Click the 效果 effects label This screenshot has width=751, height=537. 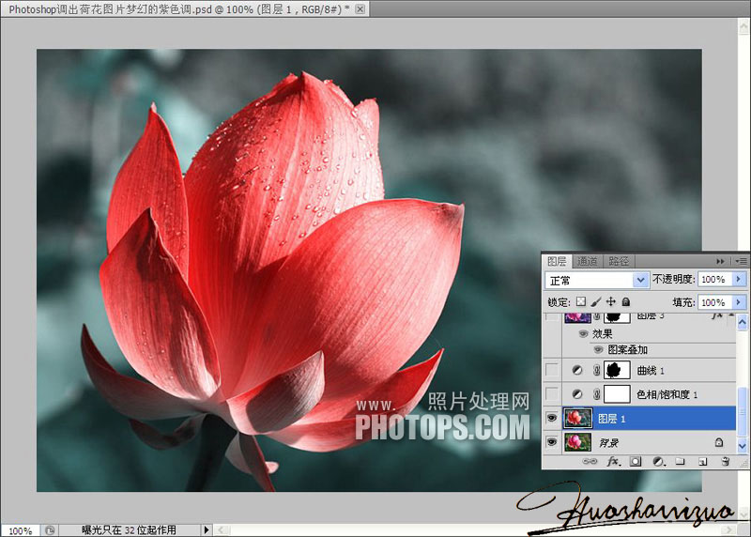[602, 334]
